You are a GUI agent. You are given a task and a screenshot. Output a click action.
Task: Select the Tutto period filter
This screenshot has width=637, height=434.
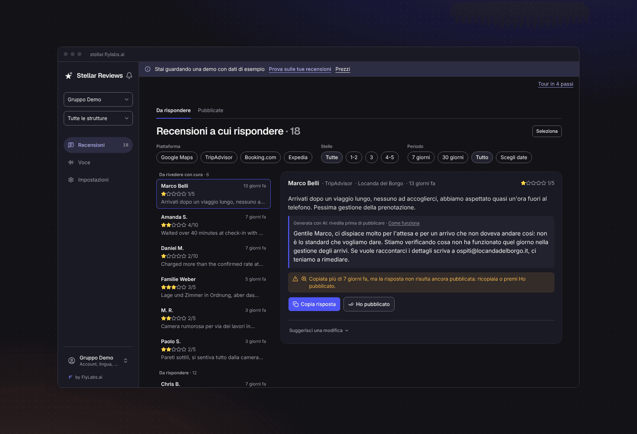coord(482,157)
